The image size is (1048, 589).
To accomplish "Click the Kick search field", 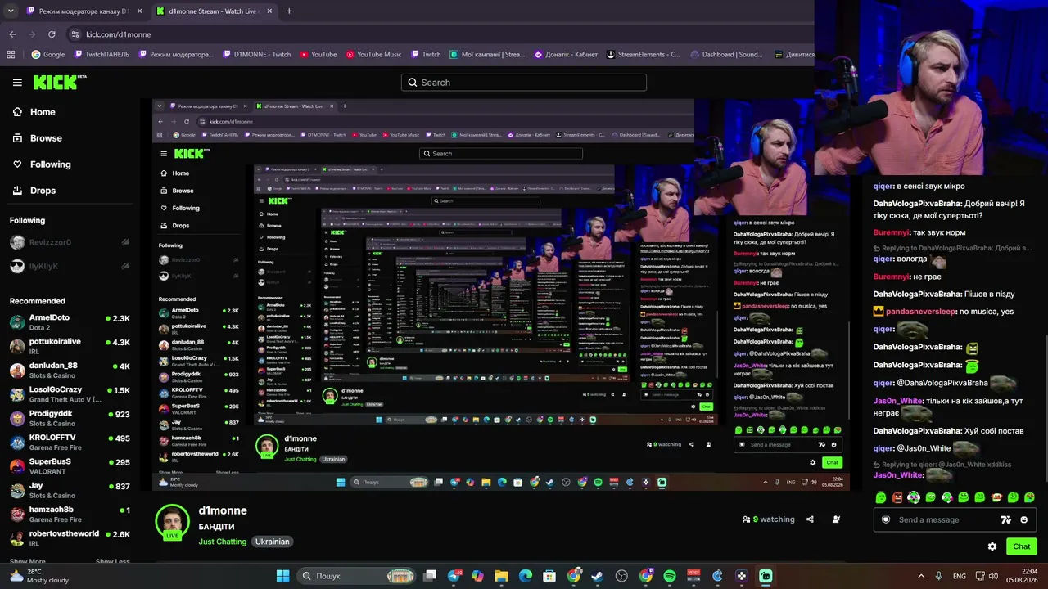I will click(524, 83).
